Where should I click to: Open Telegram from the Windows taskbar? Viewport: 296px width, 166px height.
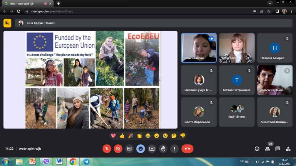pyautogui.click(x=86, y=161)
